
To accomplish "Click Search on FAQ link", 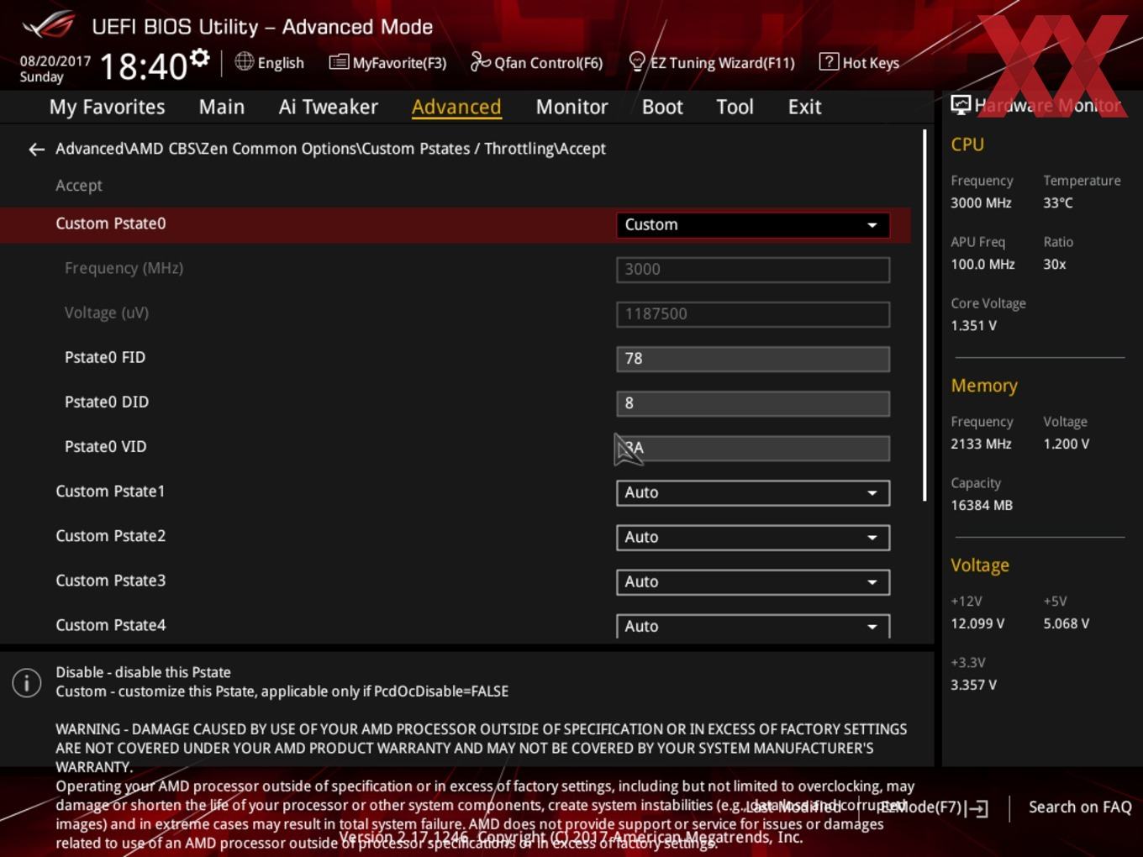I will pos(1080,807).
